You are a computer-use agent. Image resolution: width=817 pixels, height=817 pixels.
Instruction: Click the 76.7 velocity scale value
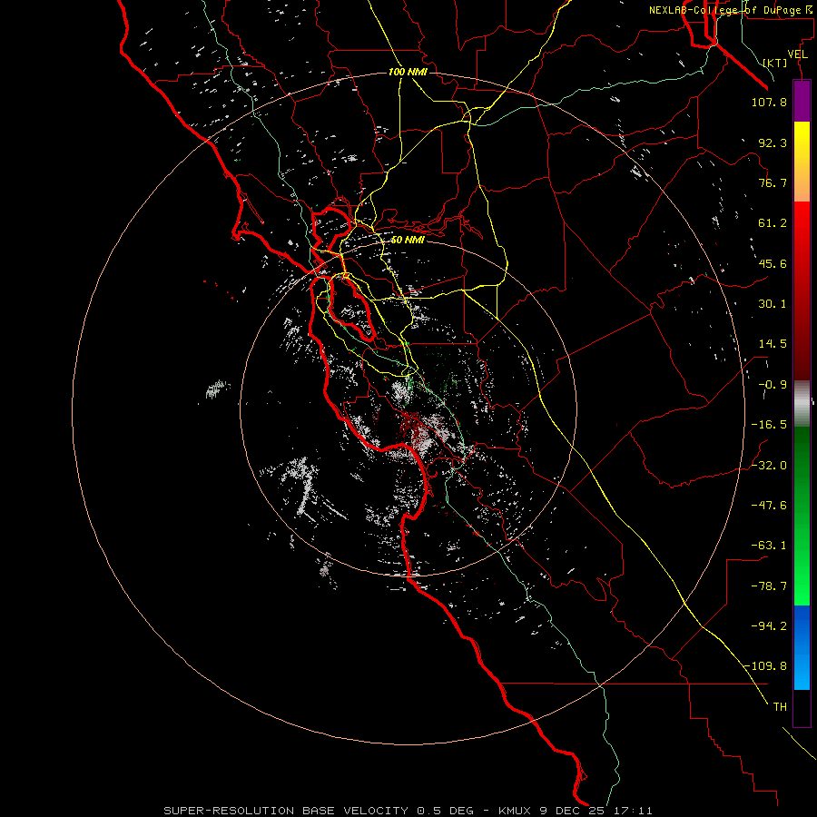pyautogui.click(x=773, y=182)
